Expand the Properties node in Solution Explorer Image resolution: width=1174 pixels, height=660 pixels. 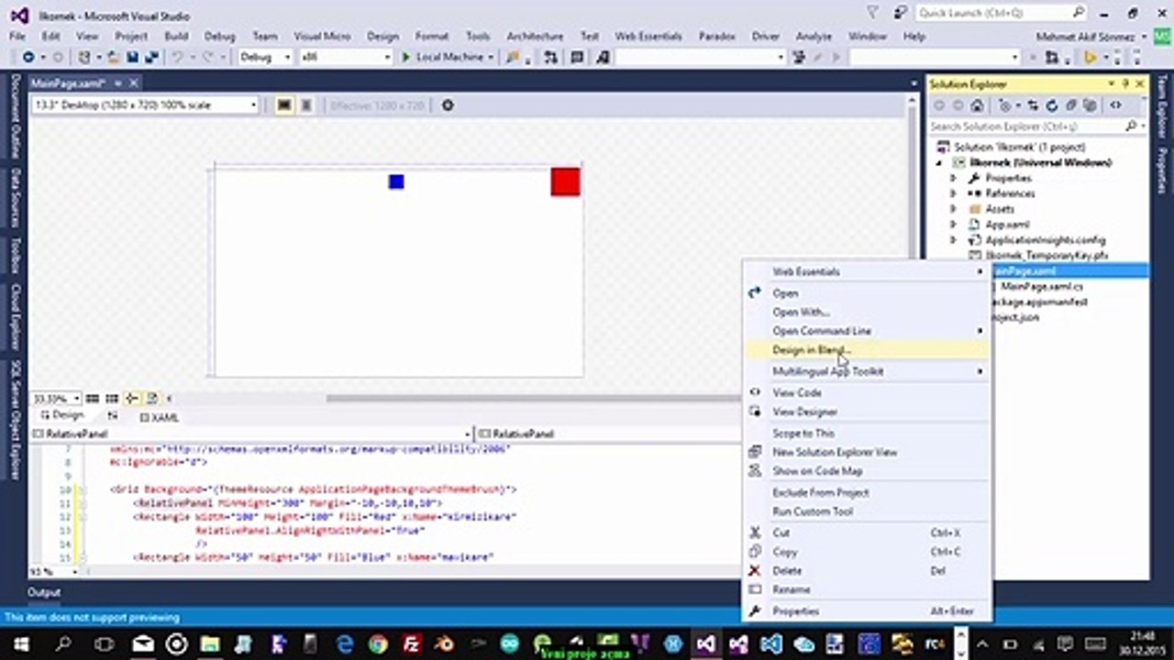click(x=953, y=178)
